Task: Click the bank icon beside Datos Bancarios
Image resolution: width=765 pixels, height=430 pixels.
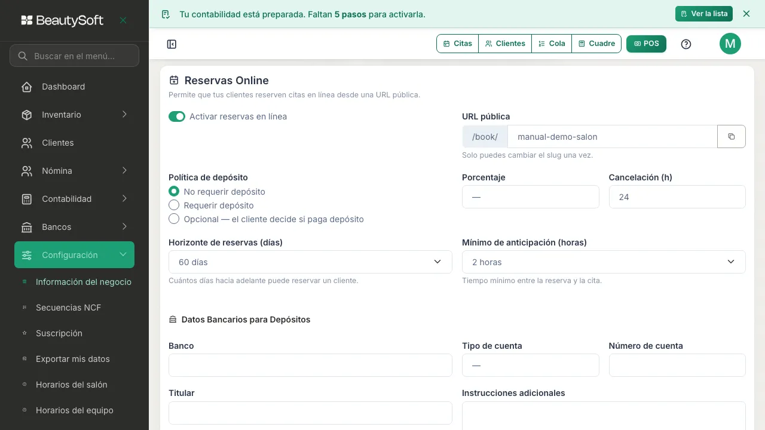Action: (173, 320)
